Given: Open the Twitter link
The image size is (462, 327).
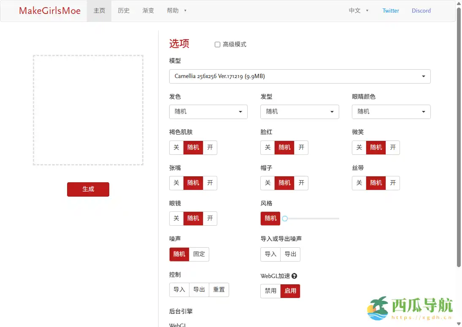Looking at the screenshot, I should pyautogui.click(x=390, y=11).
